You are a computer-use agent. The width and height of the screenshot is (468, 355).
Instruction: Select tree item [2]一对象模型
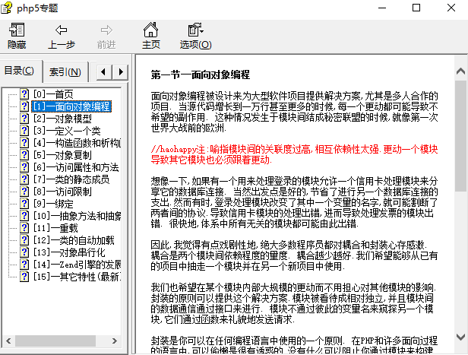pos(61,119)
